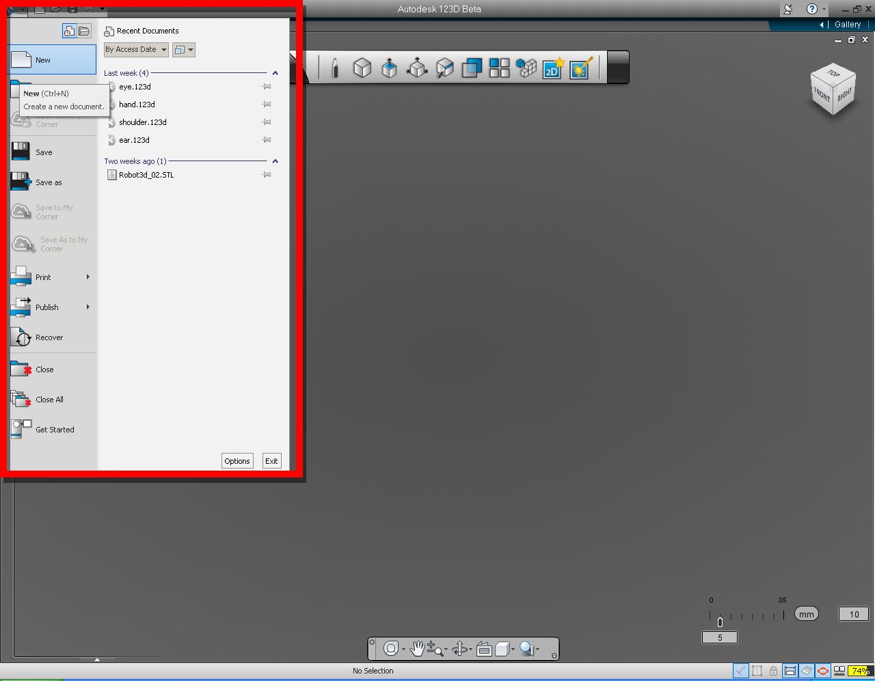Click the 2D drawing icon in the toolbar
This screenshot has height=681, width=875.
tap(552, 68)
